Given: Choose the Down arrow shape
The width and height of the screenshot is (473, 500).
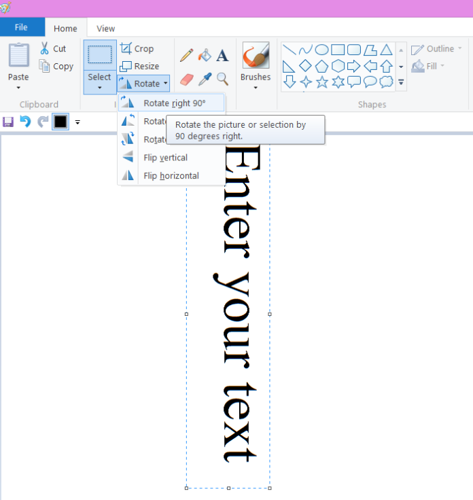Looking at the screenshot, I should pyautogui.click(x=290, y=82).
